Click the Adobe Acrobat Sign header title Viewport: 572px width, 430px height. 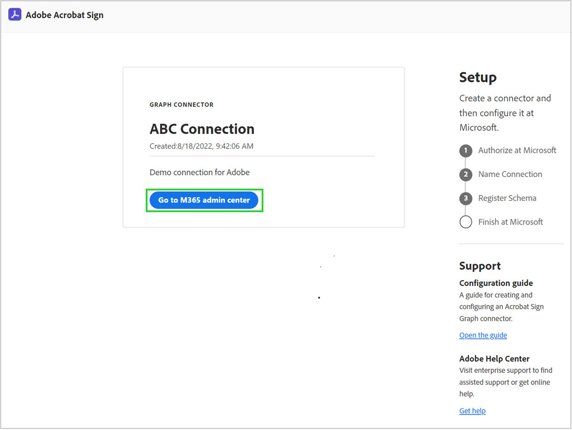tap(64, 15)
